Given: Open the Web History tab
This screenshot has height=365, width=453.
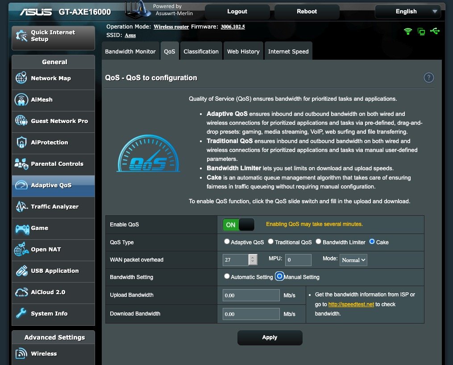Looking at the screenshot, I should [x=243, y=51].
